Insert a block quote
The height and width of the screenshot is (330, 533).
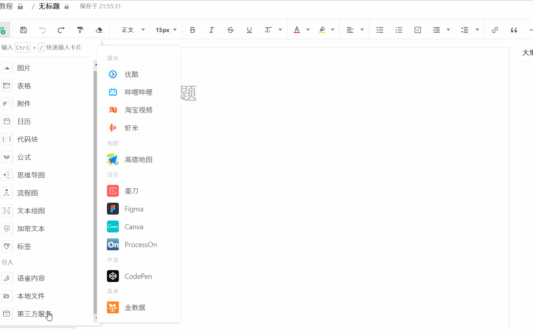pyautogui.click(x=514, y=30)
